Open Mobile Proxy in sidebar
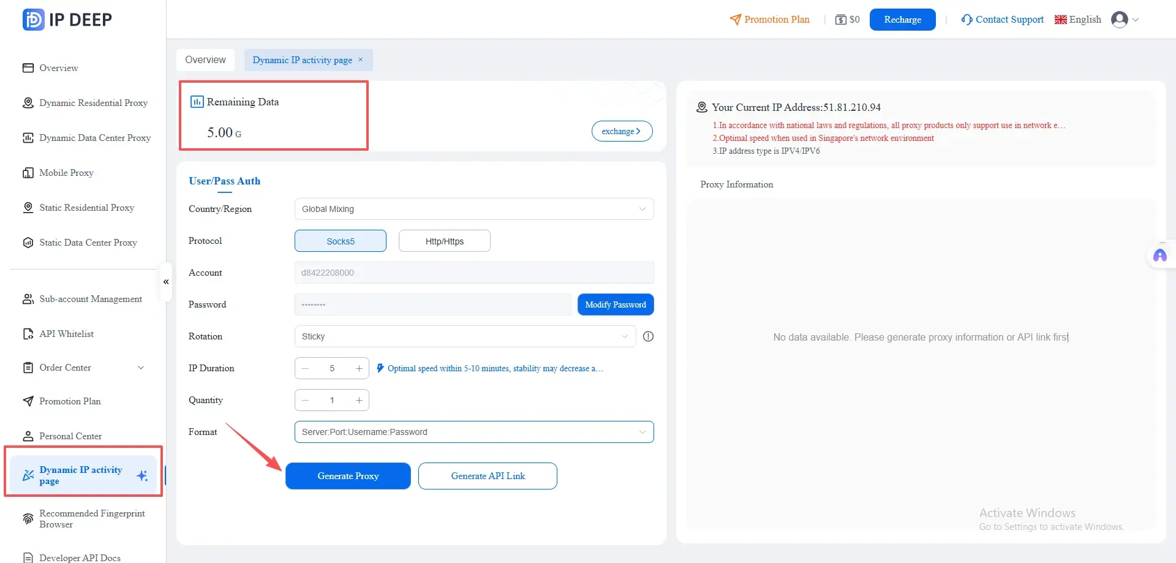Viewport: 1176px width, 563px height. pyautogui.click(x=67, y=173)
